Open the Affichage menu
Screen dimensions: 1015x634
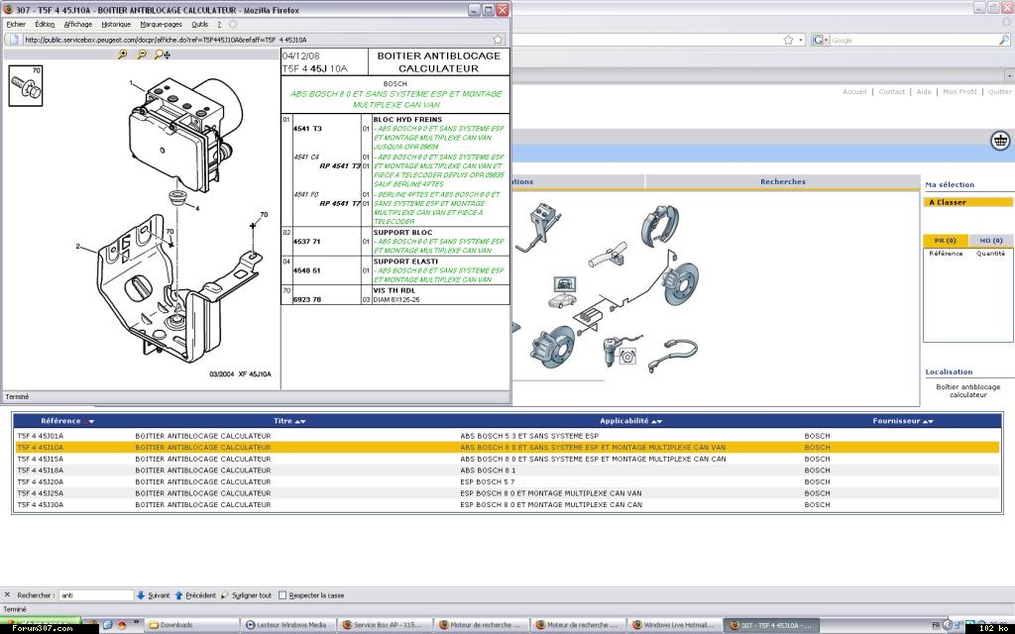coord(77,24)
